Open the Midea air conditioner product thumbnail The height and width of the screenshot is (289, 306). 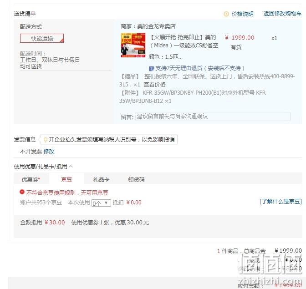[133, 45]
